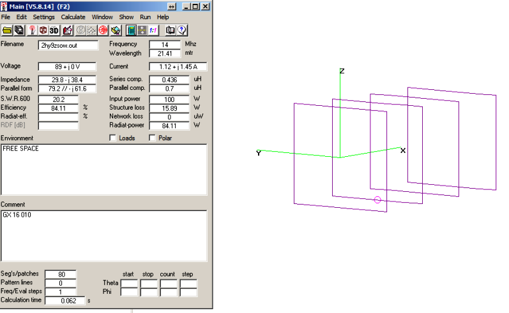This screenshot has width=509, height=313.
Task: Click the Network loss field showing 0
Action: pos(169,117)
